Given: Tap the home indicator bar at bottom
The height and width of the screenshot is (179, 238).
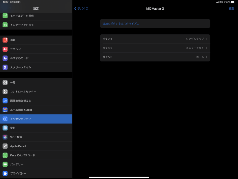Looking at the screenshot, I should pos(119,177).
